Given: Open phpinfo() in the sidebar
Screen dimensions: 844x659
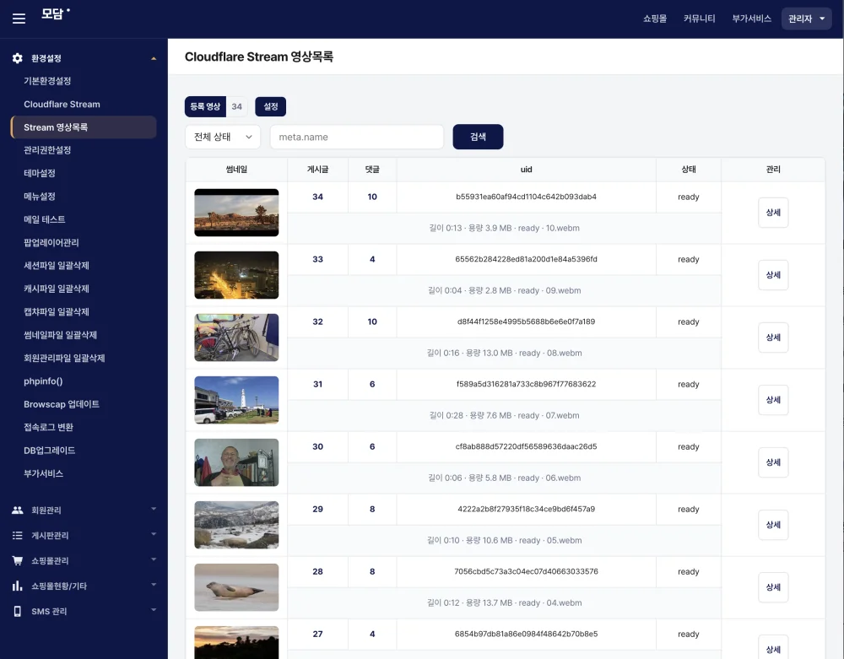Looking at the screenshot, I should point(43,381).
